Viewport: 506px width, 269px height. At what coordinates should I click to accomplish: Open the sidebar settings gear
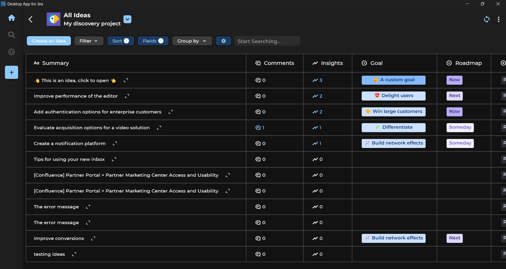(x=12, y=52)
